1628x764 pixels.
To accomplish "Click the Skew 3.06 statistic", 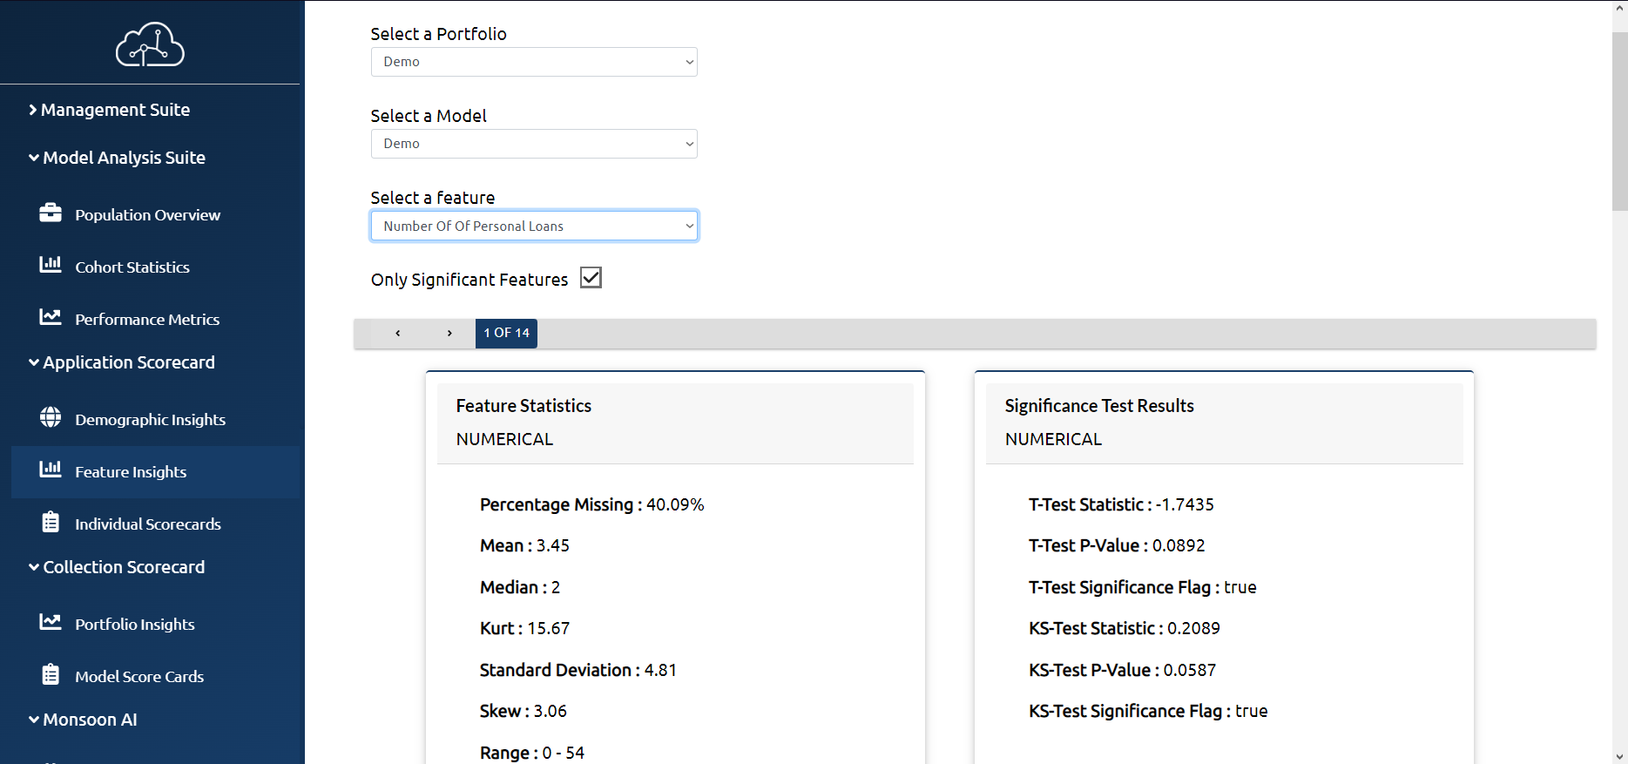I will point(524,711).
